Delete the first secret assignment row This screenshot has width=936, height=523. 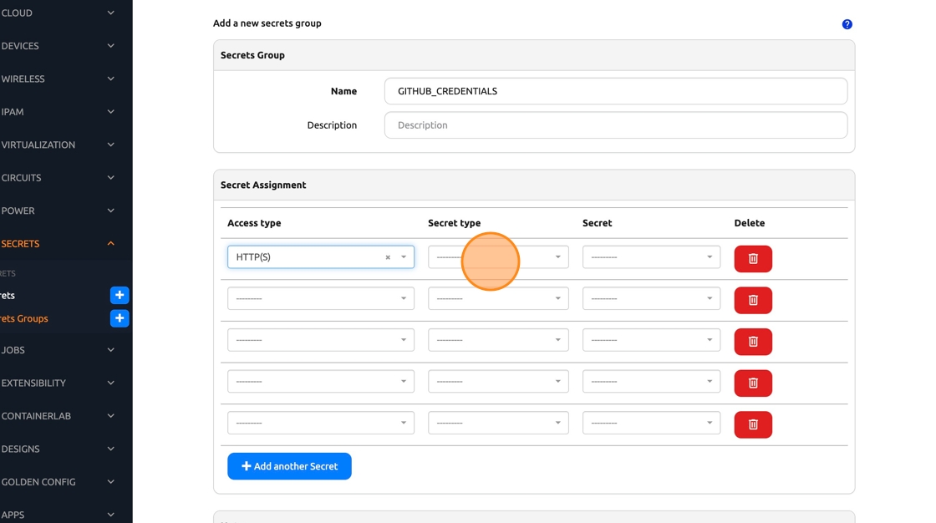(x=752, y=259)
